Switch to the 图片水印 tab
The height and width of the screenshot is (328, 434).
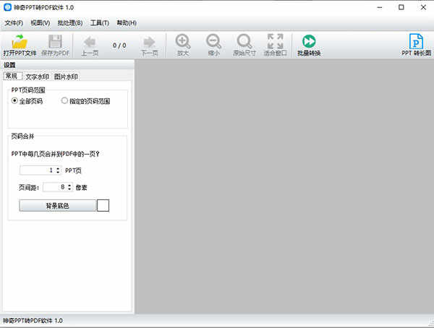(x=66, y=77)
